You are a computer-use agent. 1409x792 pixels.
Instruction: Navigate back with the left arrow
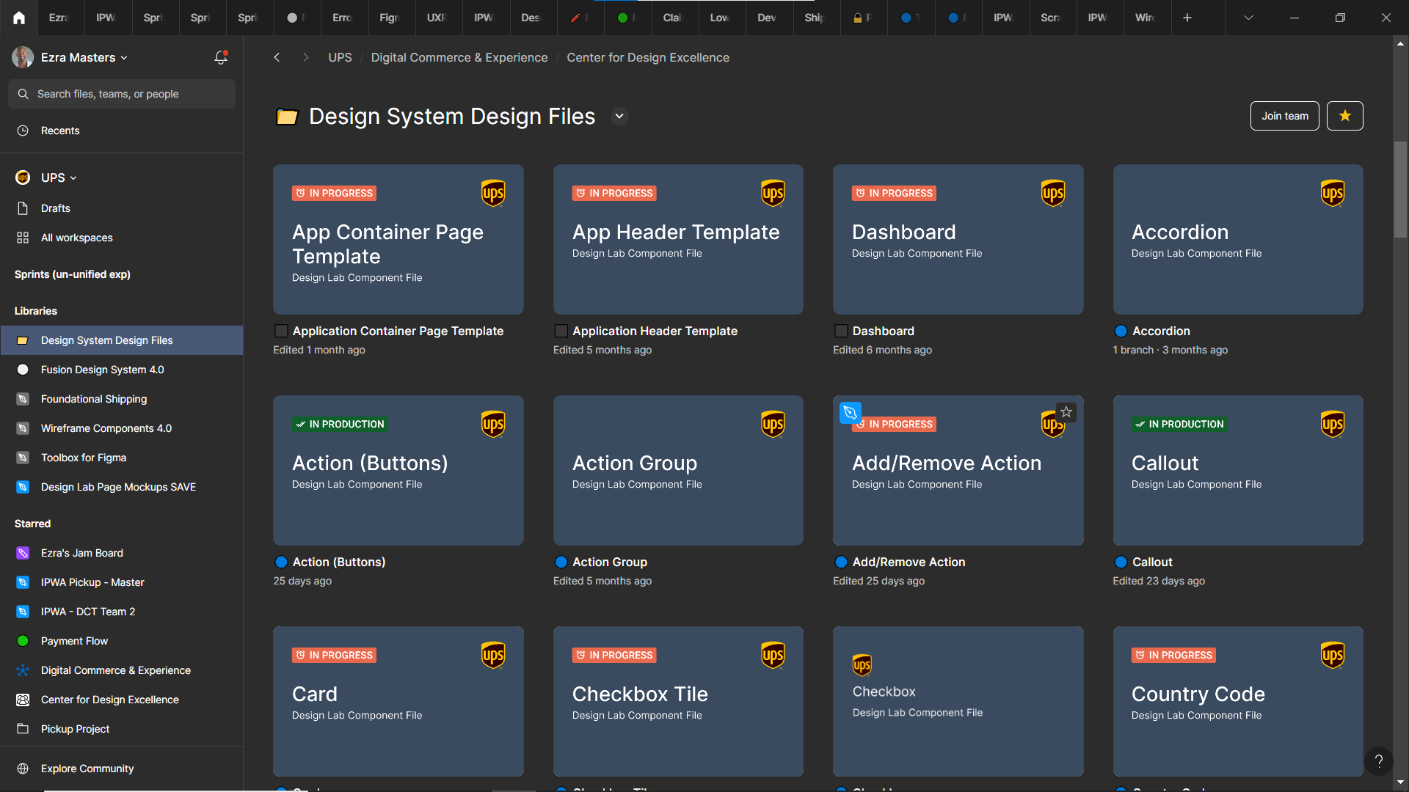[x=277, y=57]
